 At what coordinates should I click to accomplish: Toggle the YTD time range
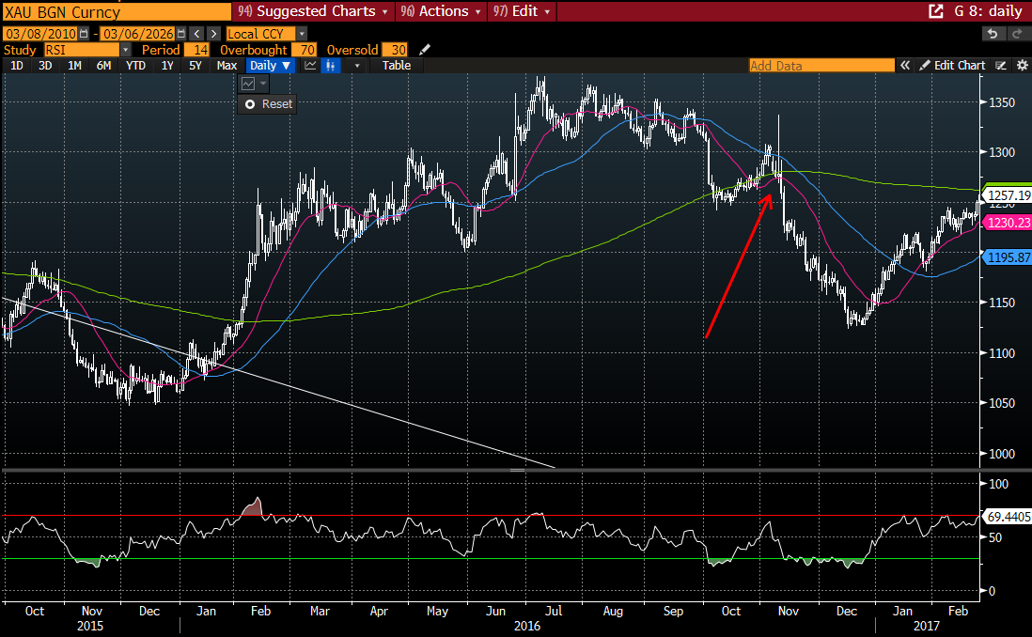[135, 66]
